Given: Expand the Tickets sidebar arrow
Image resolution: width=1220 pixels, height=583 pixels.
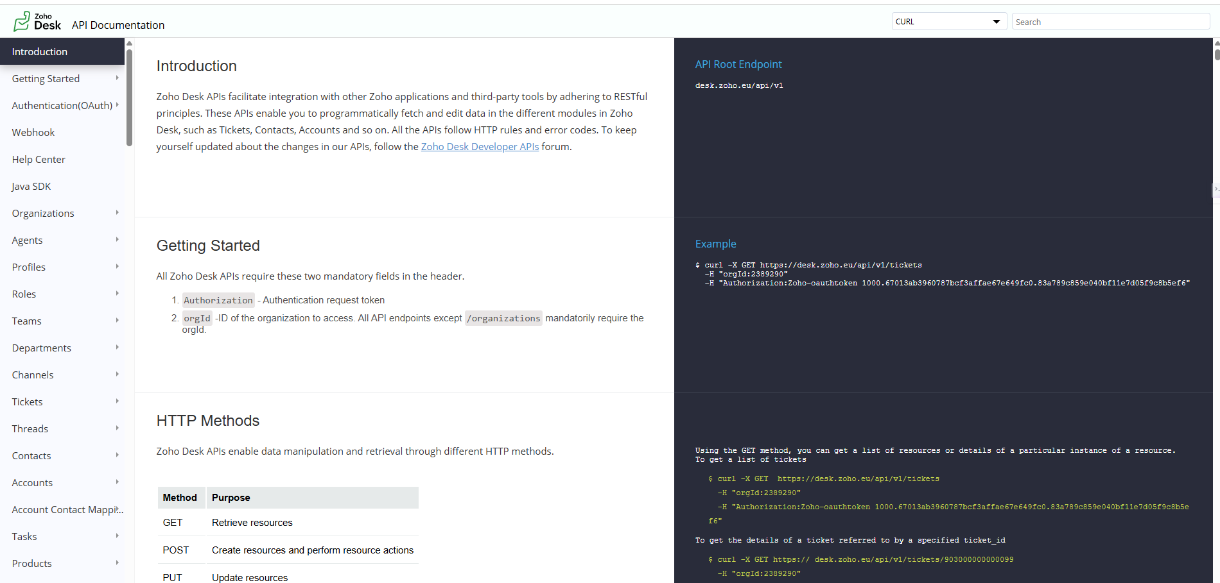Looking at the screenshot, I should point(118,401).
